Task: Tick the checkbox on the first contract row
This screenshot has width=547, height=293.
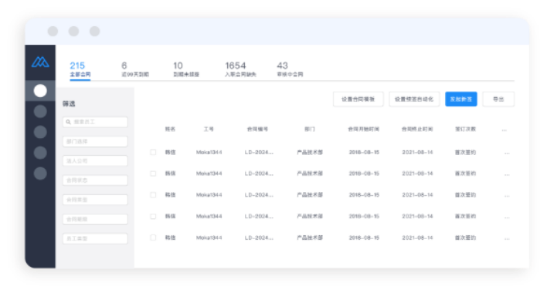Action: [x=153, y=152]
